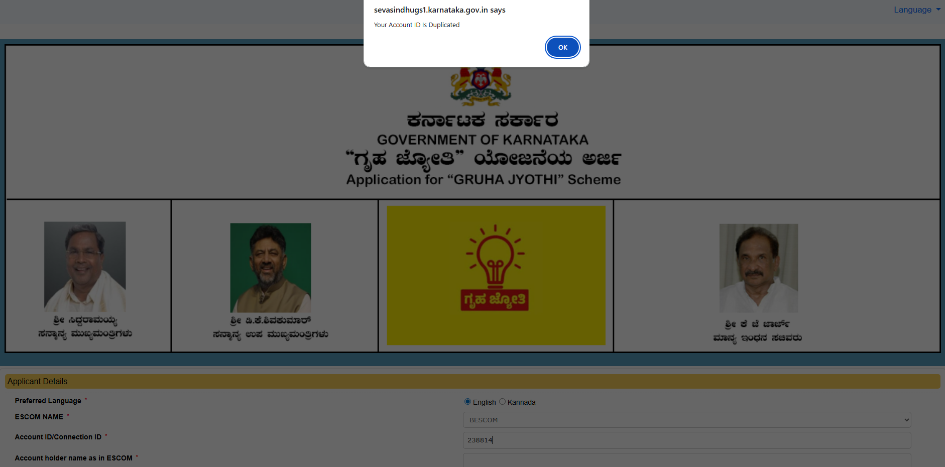
Task: Click the Account holder name input field
Action: point(686,460)
